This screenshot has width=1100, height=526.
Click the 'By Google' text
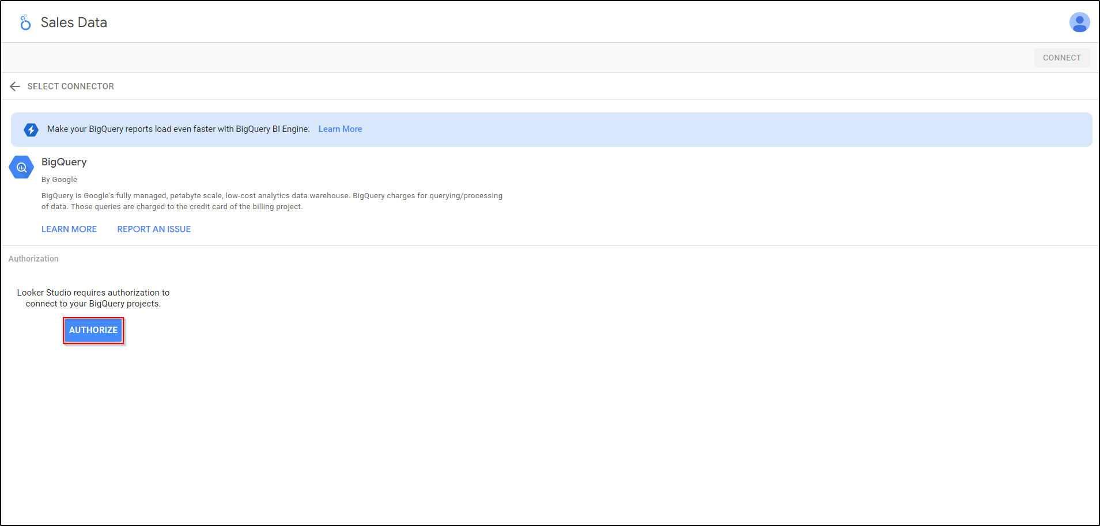(x=59, y=180)
